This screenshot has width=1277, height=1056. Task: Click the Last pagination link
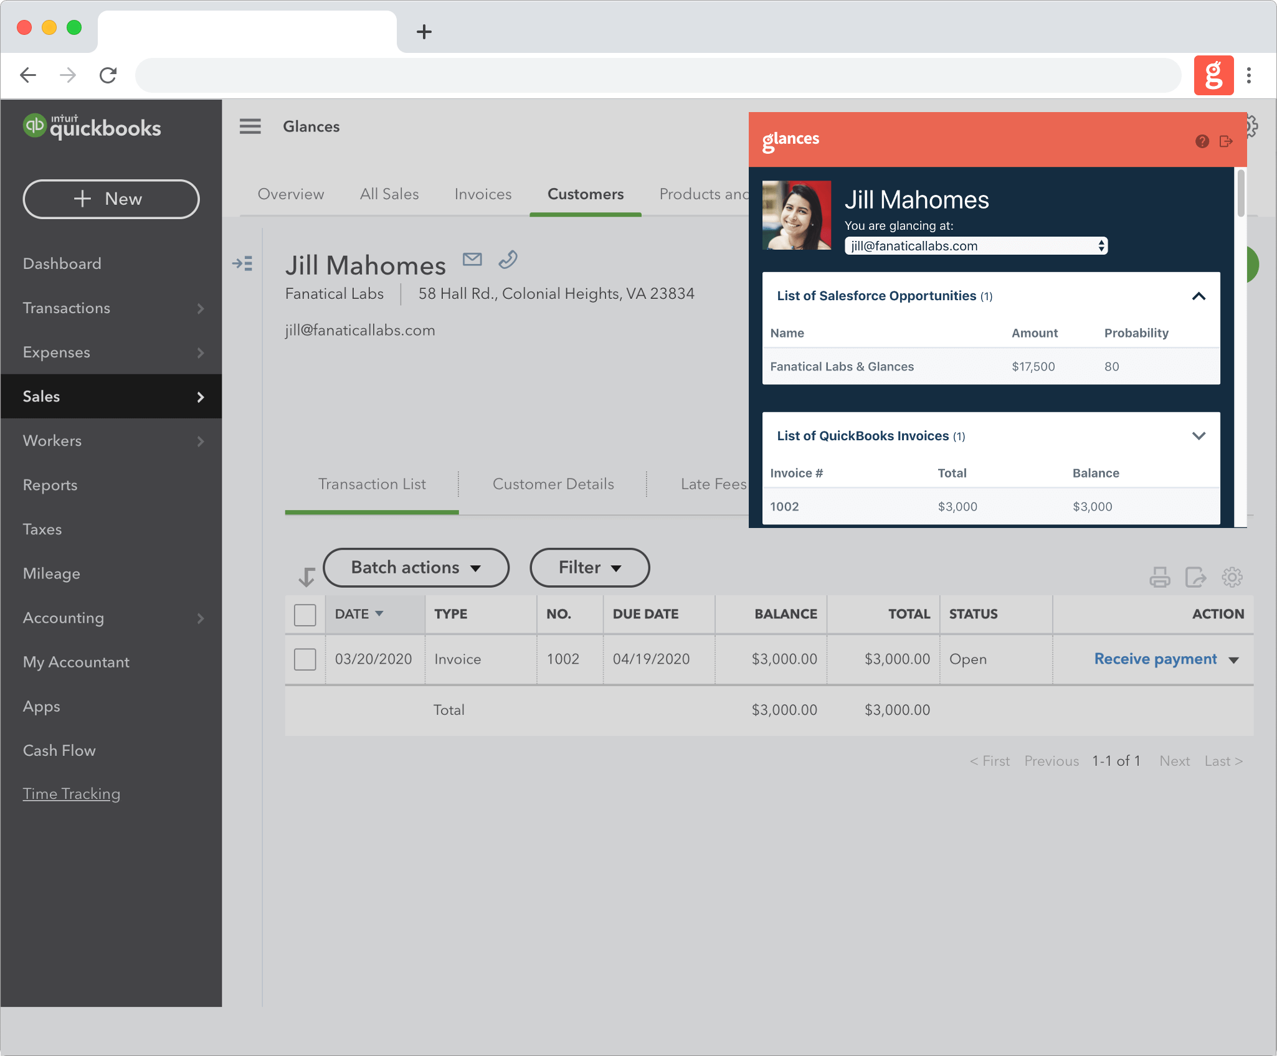pyautogui.click(x=1223, y=761)
